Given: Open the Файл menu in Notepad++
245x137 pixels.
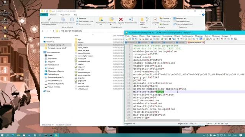Looking at the screenshot, I should pos(127,36).
